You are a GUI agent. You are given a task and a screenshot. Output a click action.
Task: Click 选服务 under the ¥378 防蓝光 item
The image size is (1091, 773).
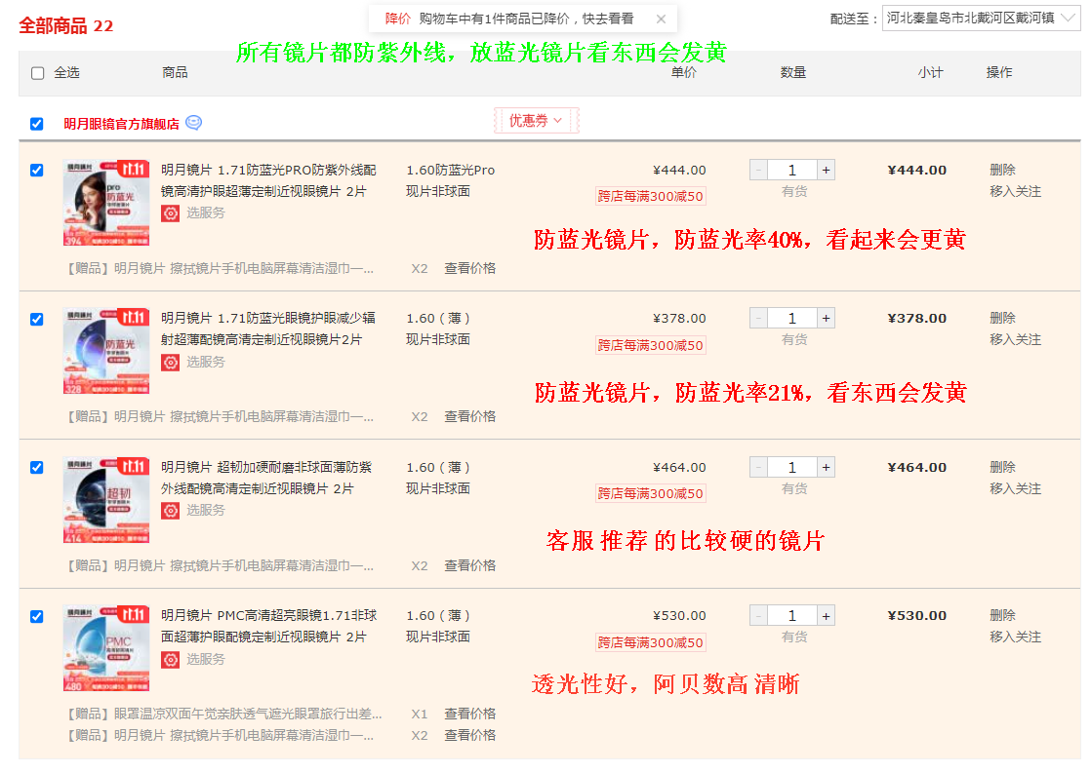pos(205,363)
